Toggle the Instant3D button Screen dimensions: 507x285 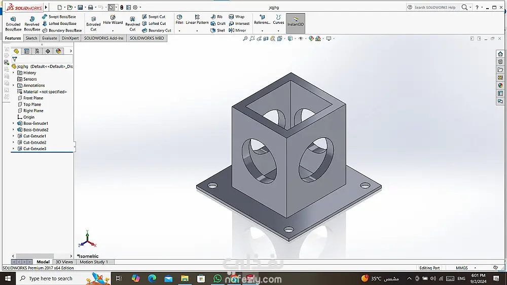(x=296, y=23)
